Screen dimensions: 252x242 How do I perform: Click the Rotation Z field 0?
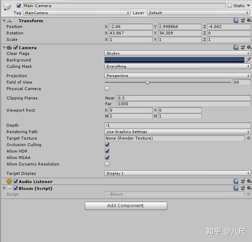229,33
